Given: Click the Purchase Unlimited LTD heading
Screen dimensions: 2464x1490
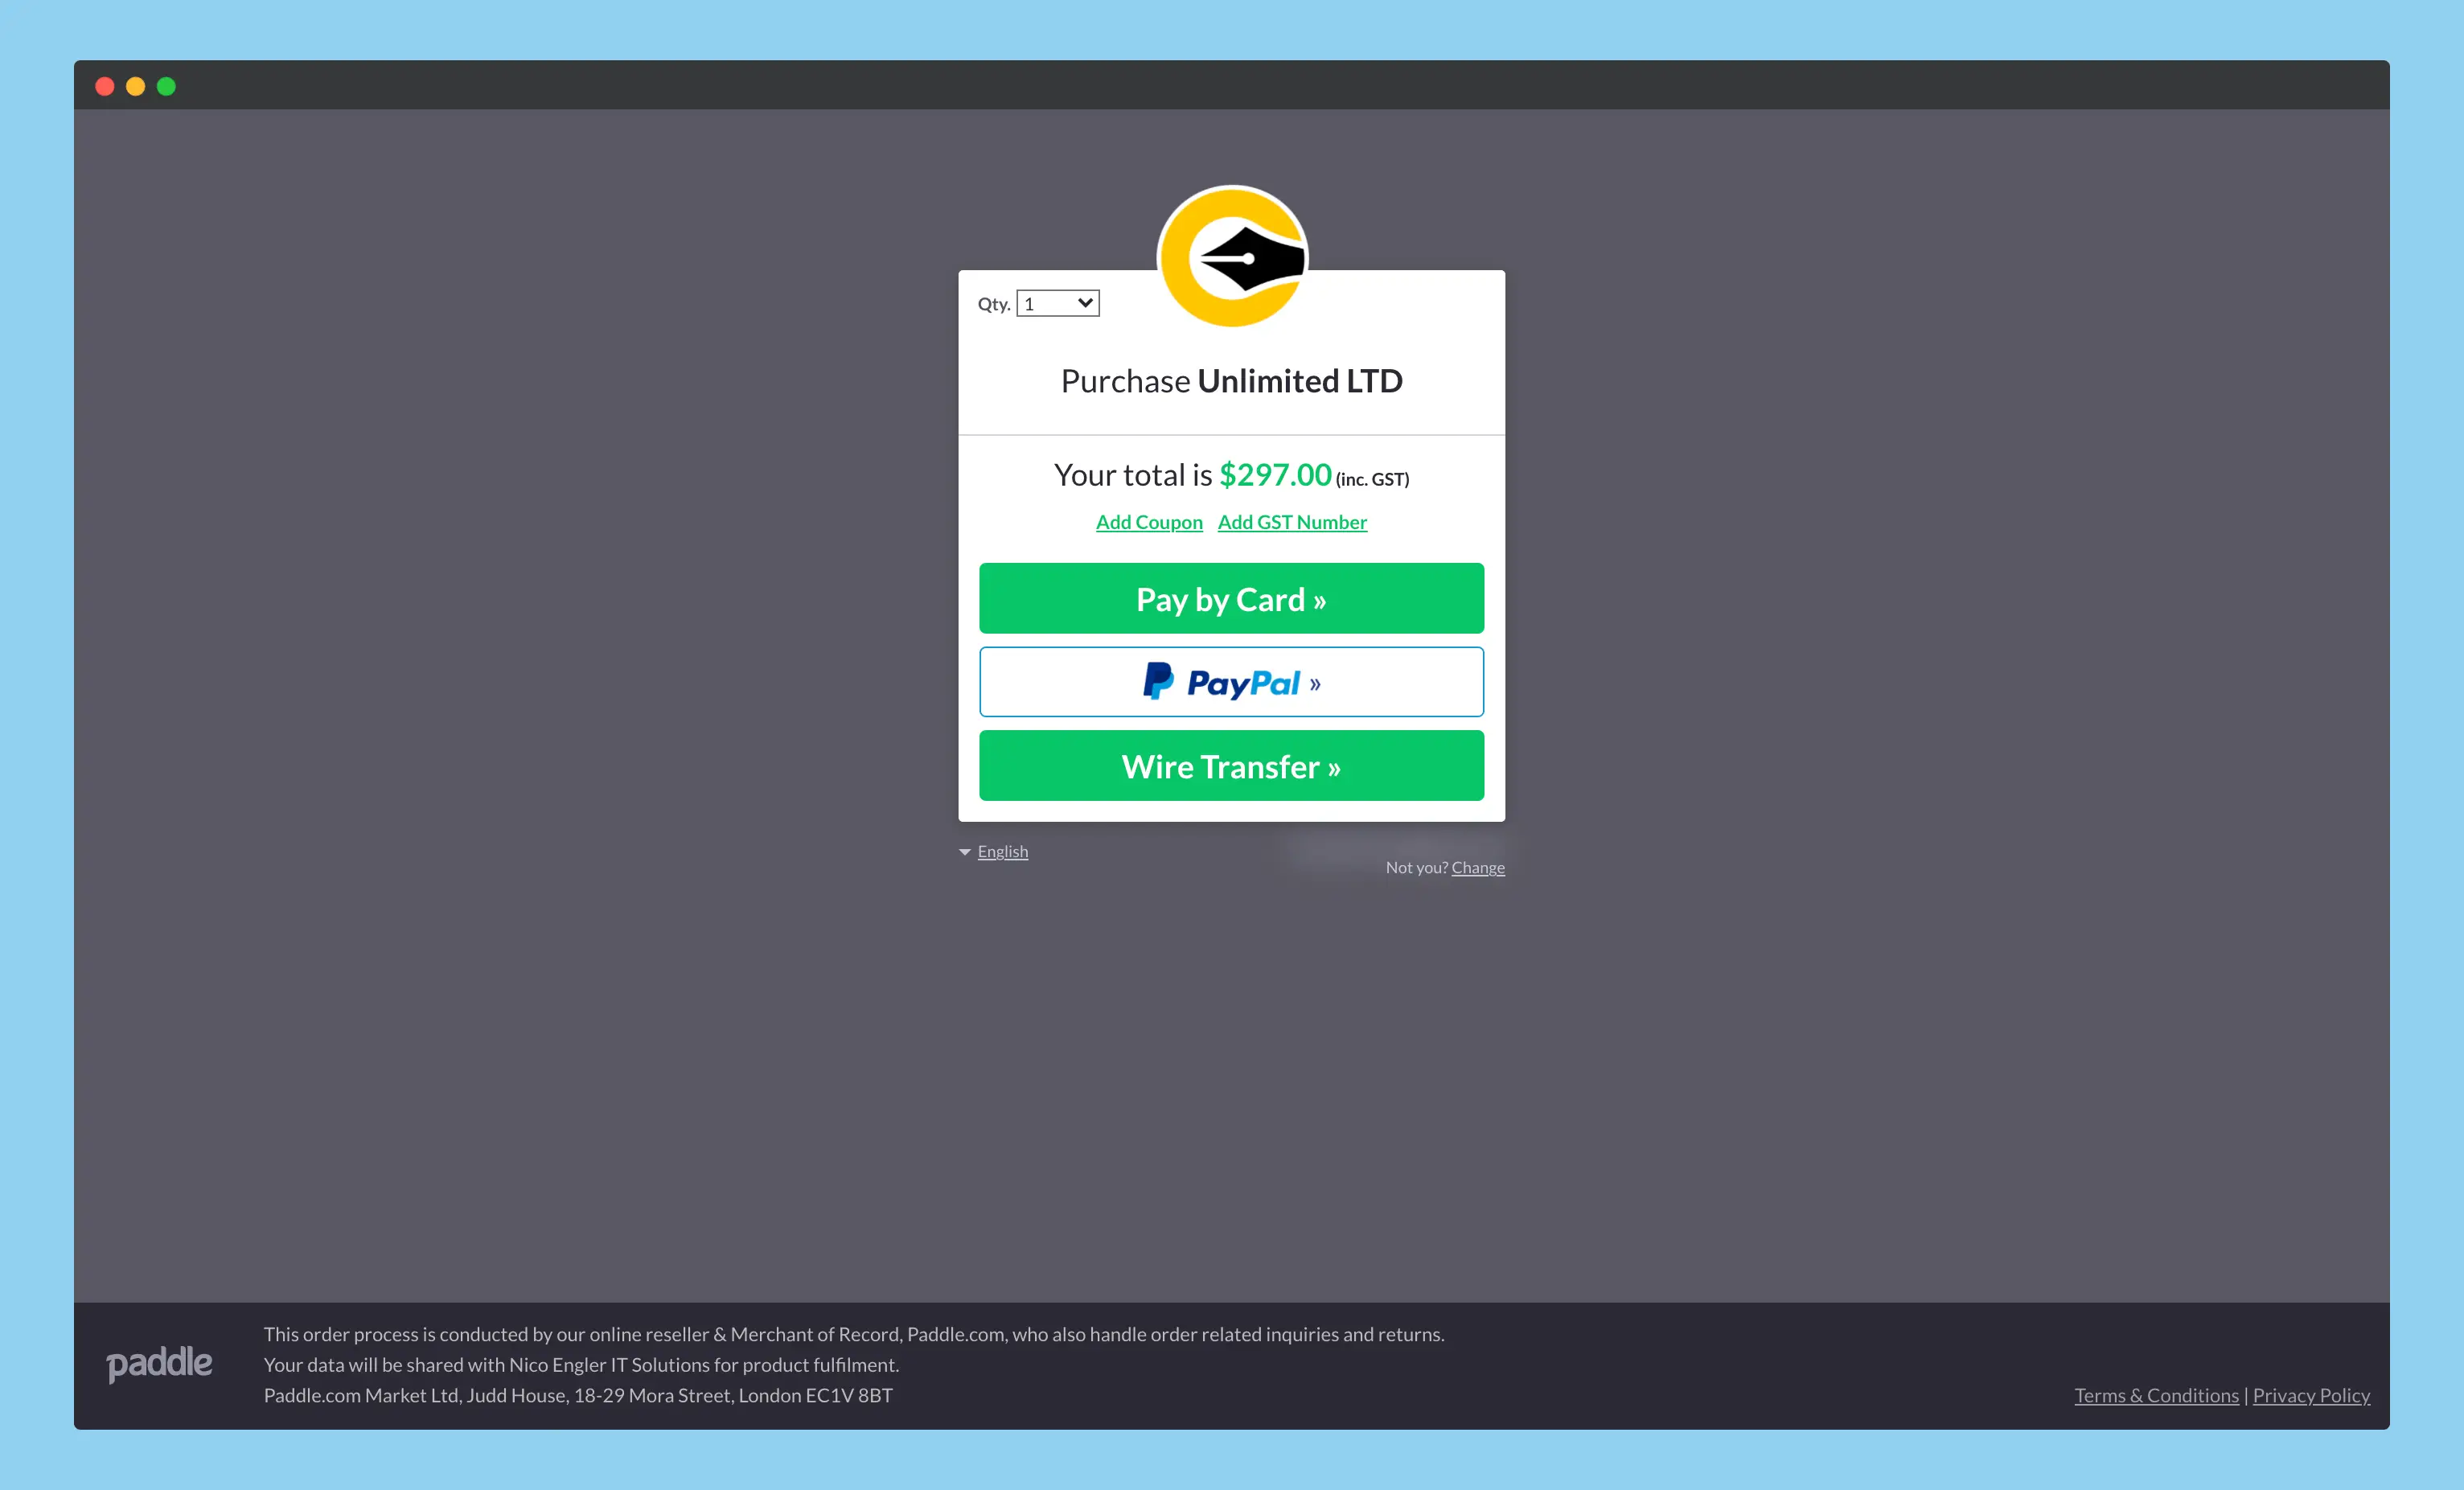Looking at the screenshot, I should tap(1231, 381).
